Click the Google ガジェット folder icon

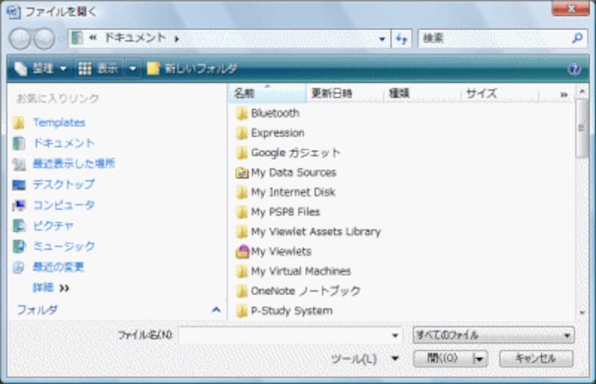pyautogui.click(x=241, y=153)
